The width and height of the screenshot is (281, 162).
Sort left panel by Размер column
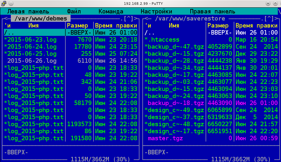tap(79, 26)
